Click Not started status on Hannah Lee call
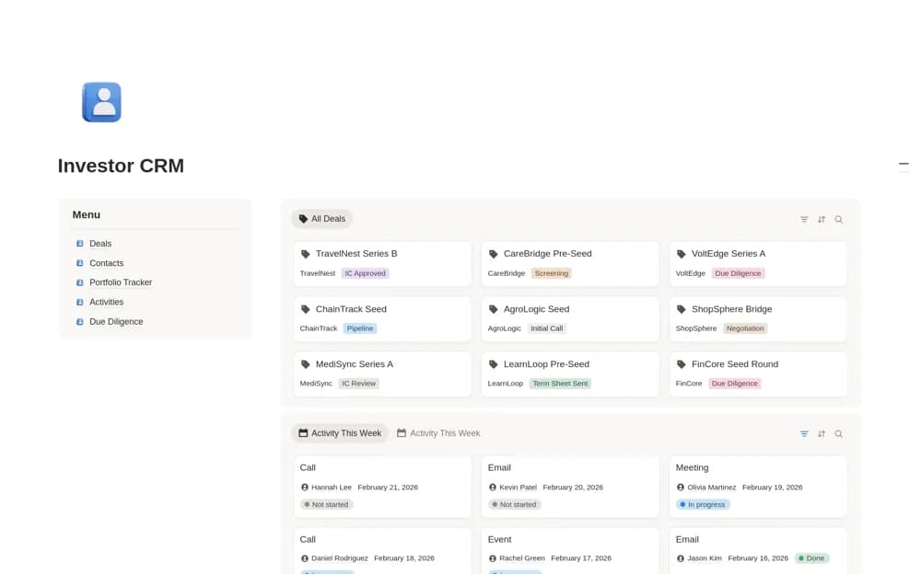Screen dimensions: 921x574 (327, 505)
